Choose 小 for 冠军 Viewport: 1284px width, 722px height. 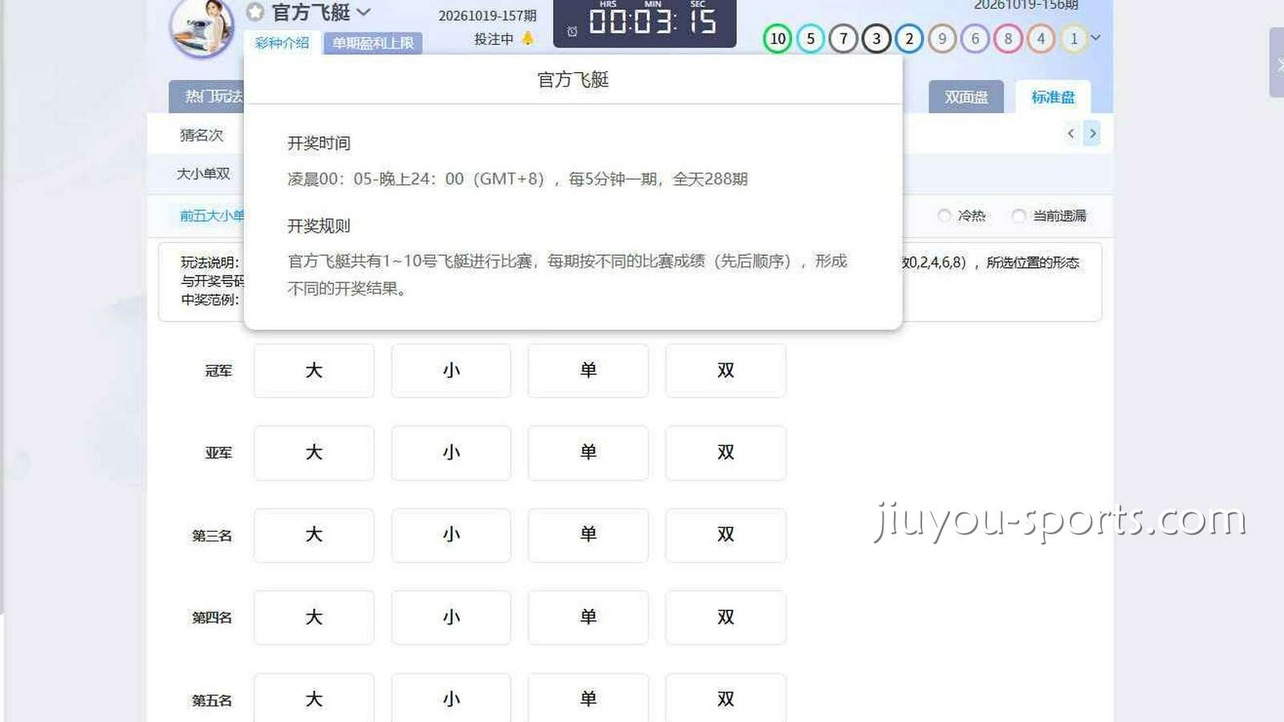pyautogui.click(x=451, y=371)
